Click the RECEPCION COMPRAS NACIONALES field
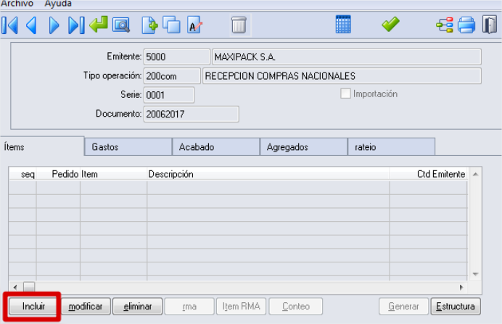This screenshot has height=324, width=502. point(342,76)
